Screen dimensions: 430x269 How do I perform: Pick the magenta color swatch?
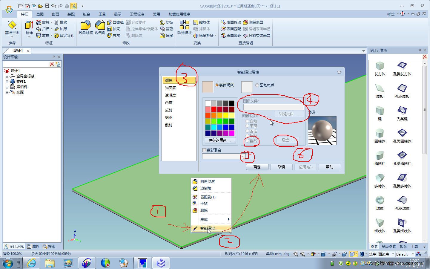pos(232,133)
